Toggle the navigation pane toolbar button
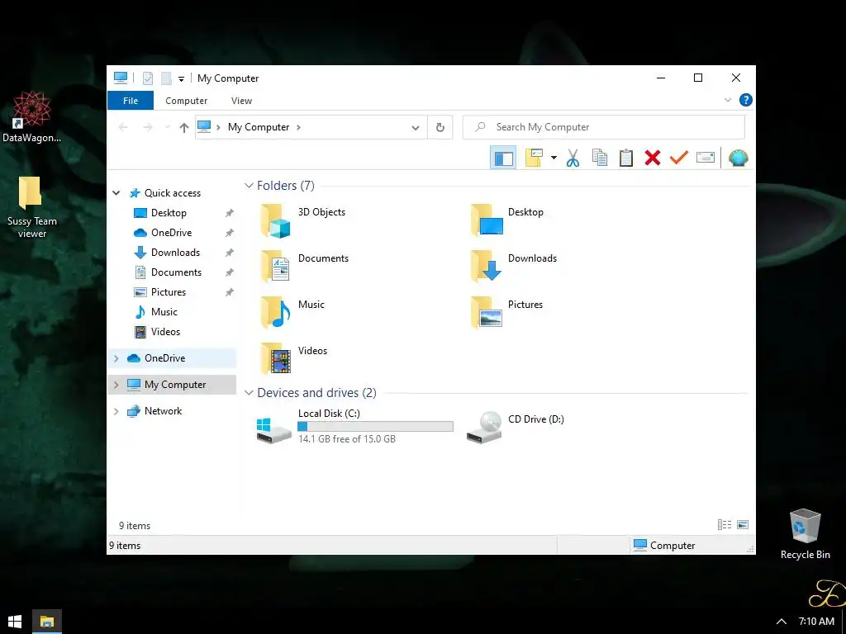This screenshot has height=634, width=846. point(503,158)
